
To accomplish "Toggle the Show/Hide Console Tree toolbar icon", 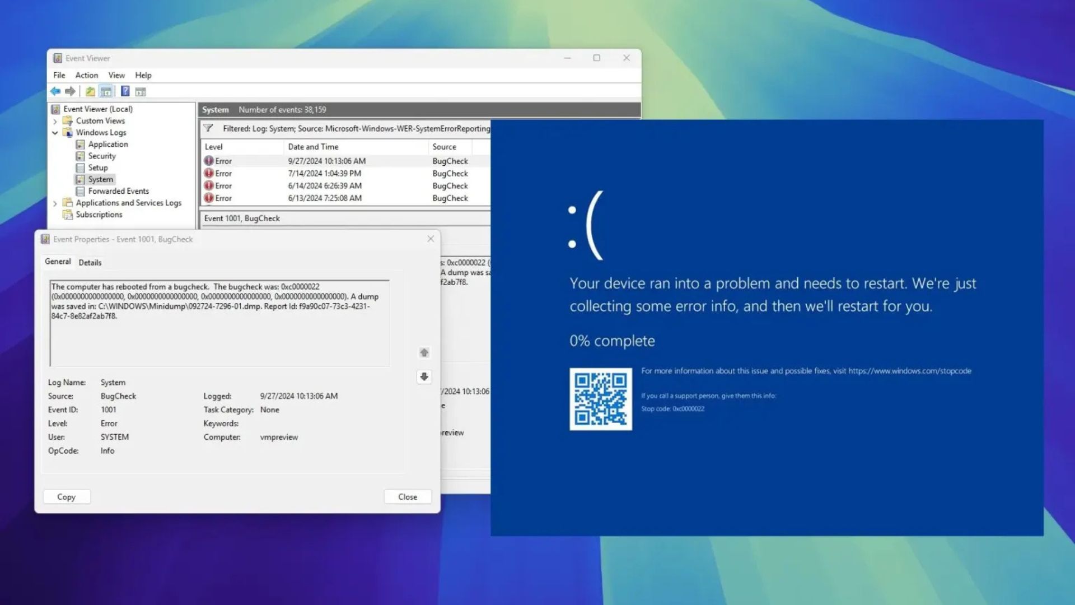I will point(105,91).
